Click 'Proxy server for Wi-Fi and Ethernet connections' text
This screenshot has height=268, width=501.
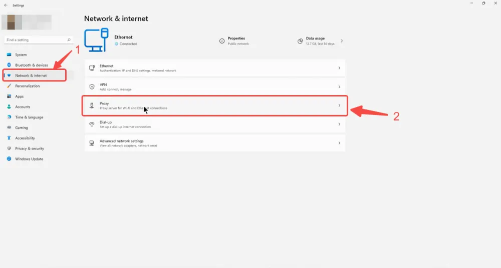pos(133,108)
